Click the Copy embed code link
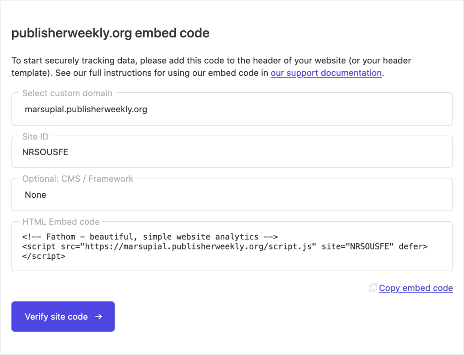Viewport: 464px width, 355px height. coord(416,288)
